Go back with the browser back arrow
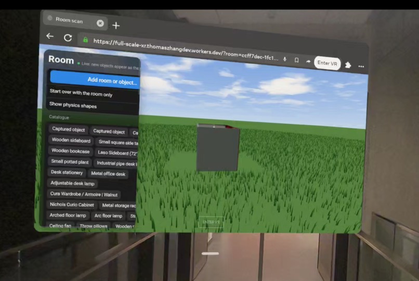Screen dimensions: 419x281 pyautogui.click(x=50, y=36)
